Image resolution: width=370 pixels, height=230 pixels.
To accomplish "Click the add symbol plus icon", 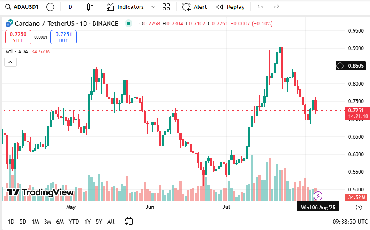I will pyautogui.click(x=50, y=7).
